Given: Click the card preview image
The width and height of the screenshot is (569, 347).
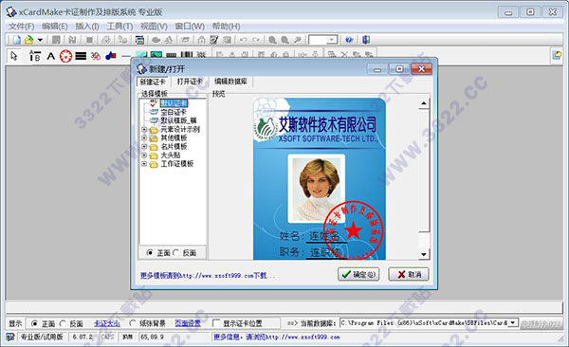Looking at the screenshot, I should point(319,179).
